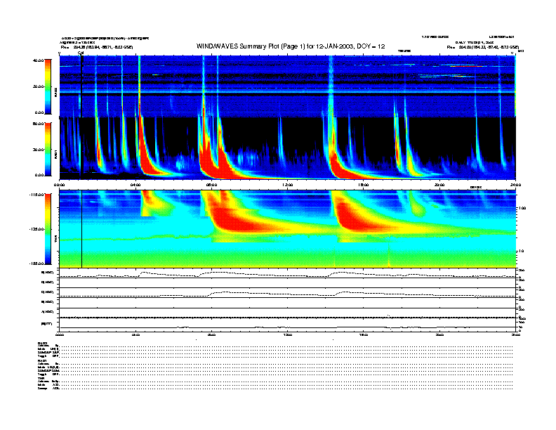The width and height of the screenshot is (556, 430).
Task: Click the -115.00 tick on TNR colorbar
Action: pyautogui.click(x=37, y=195)
